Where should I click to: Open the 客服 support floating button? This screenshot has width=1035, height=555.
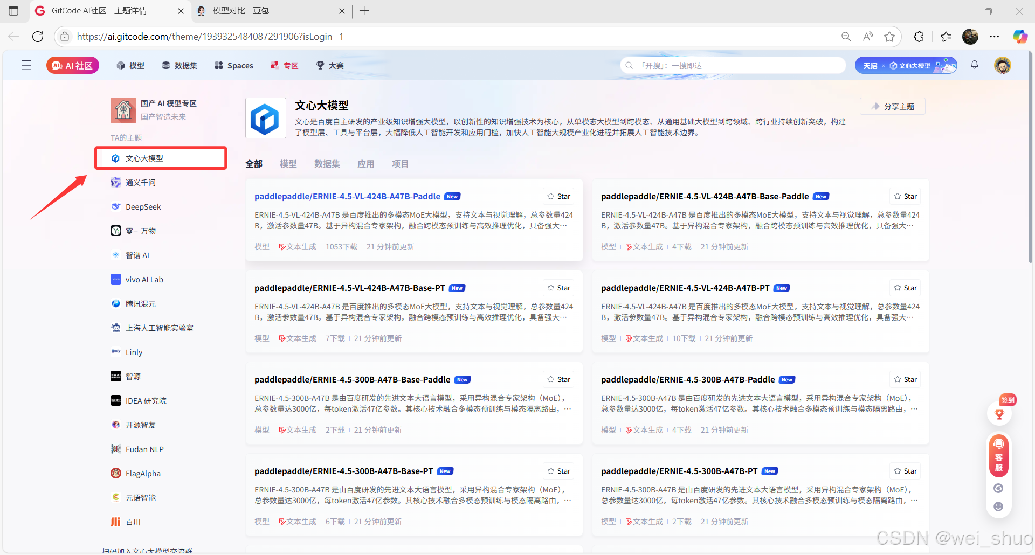(999, 455)
